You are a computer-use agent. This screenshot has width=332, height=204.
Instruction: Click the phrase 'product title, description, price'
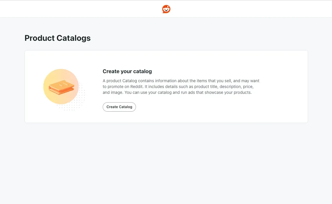224,87
